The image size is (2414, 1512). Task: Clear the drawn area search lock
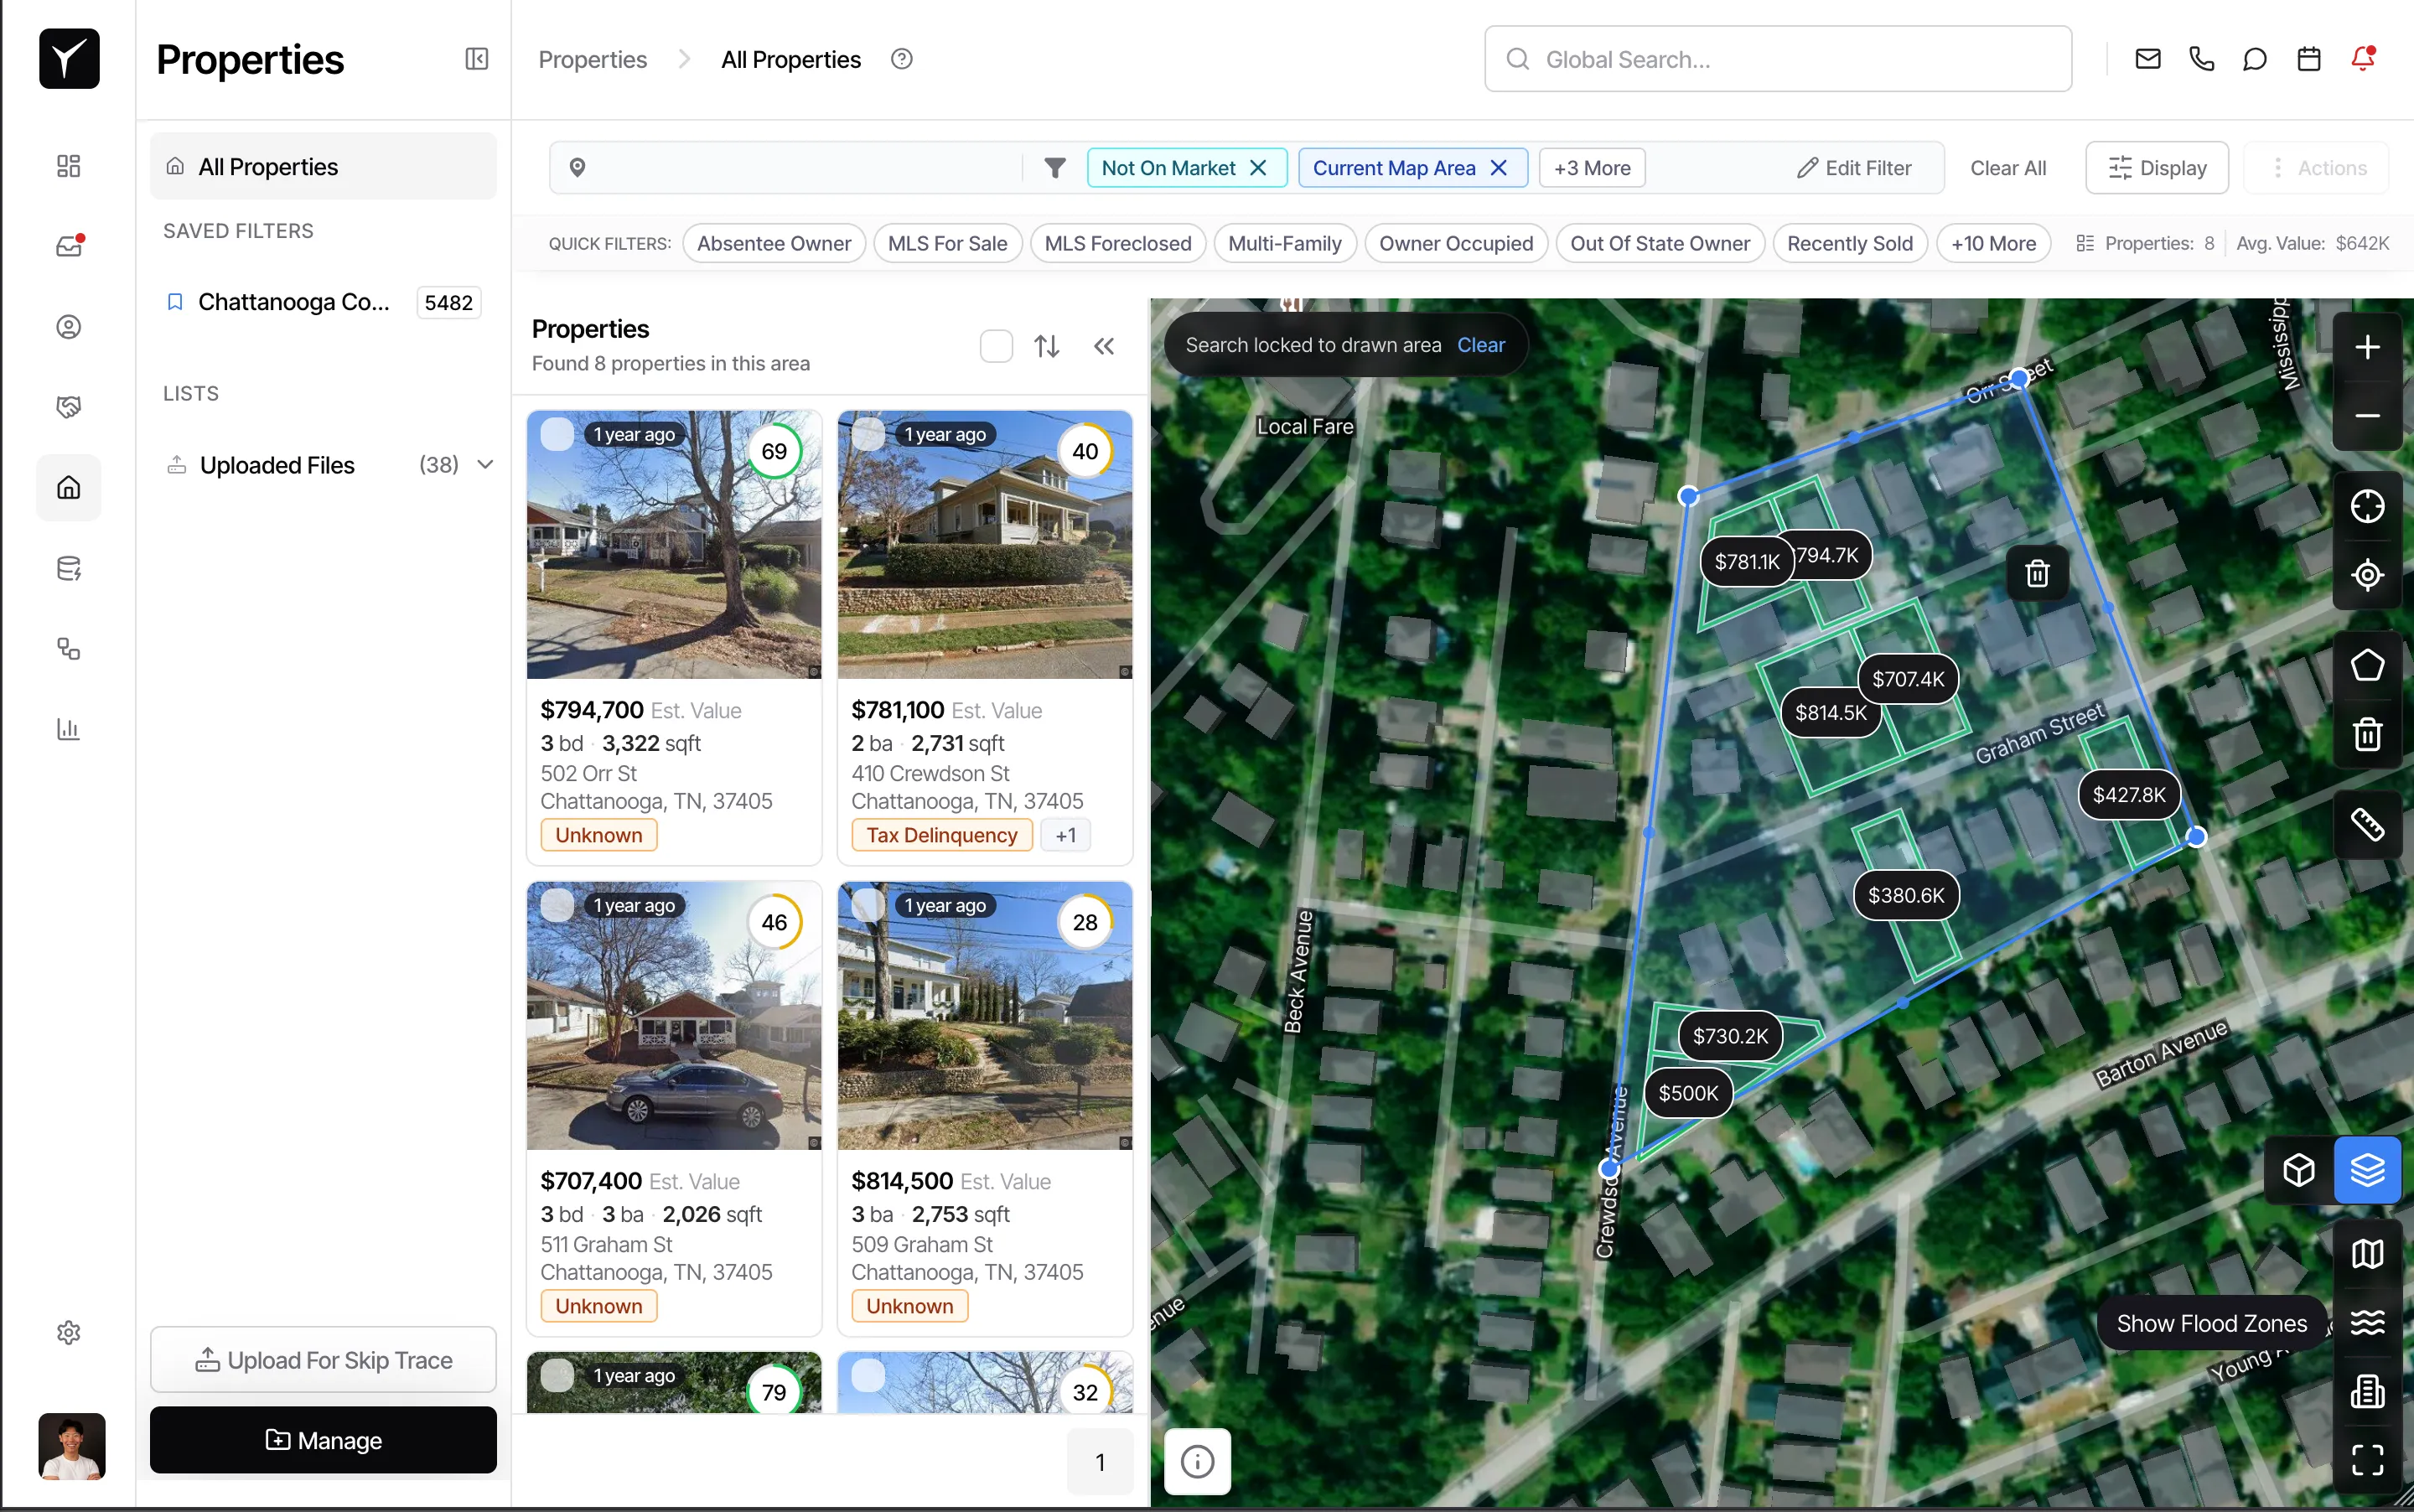(x=1480, y=345)
